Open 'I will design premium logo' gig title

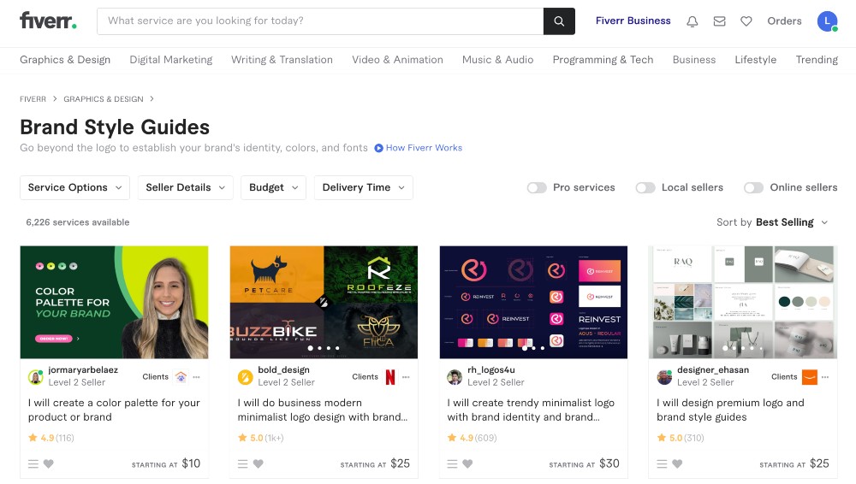(x=730, y=410)
